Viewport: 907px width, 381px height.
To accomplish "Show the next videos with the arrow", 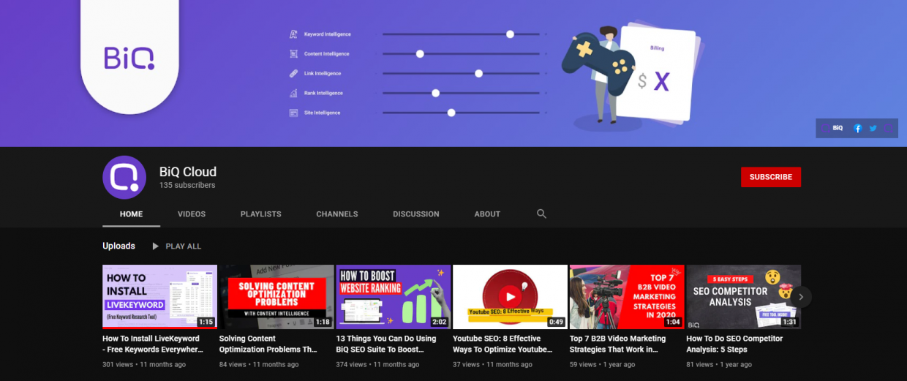I will tap(801, 296).
